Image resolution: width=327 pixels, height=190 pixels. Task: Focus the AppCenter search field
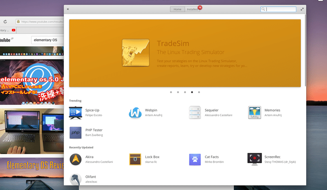[278, 9]
